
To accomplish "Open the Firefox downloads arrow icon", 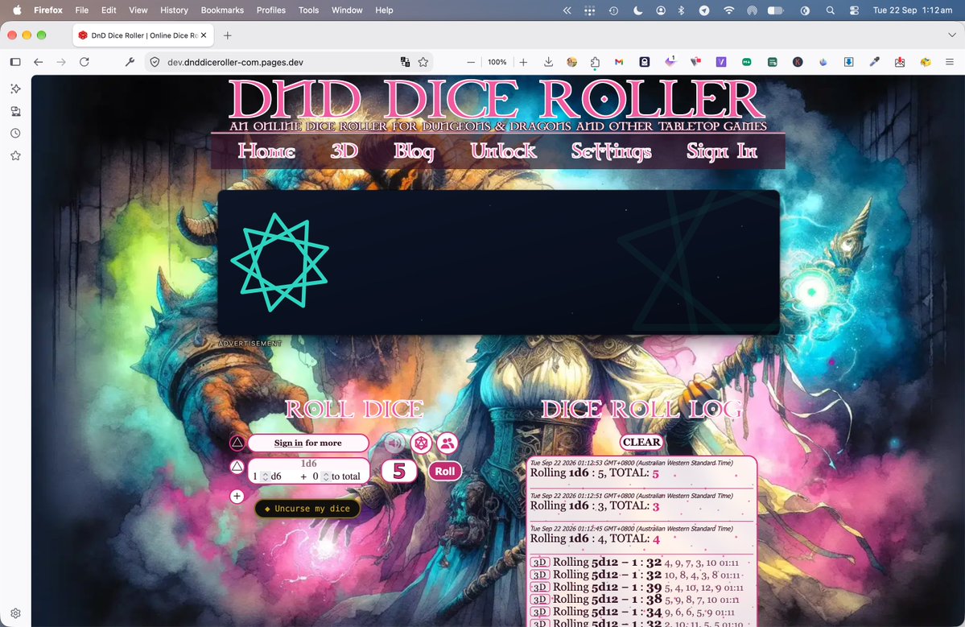I will [548, 62].
